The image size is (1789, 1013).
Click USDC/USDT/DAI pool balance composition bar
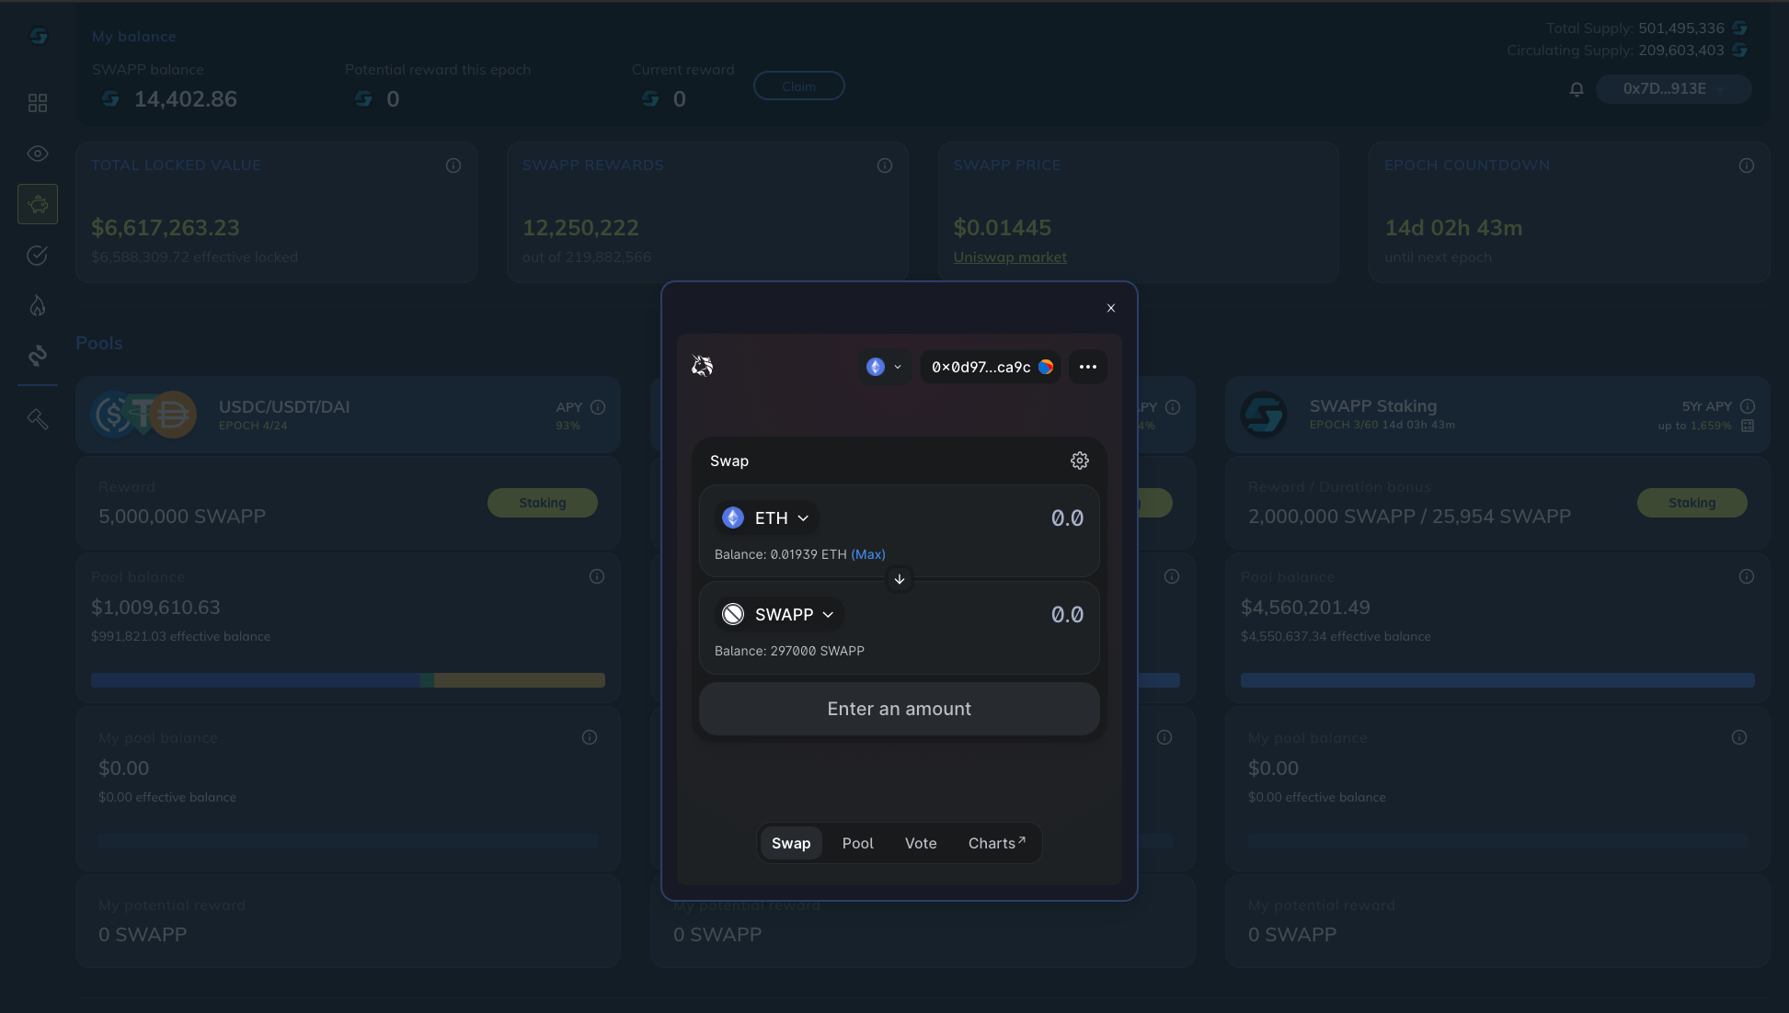point(348,680)
